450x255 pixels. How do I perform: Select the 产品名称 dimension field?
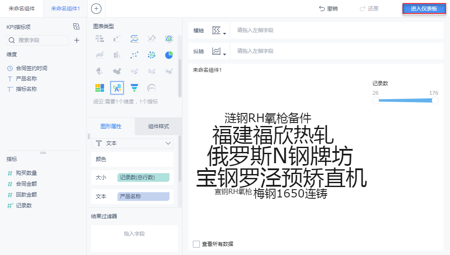[23, 78]
